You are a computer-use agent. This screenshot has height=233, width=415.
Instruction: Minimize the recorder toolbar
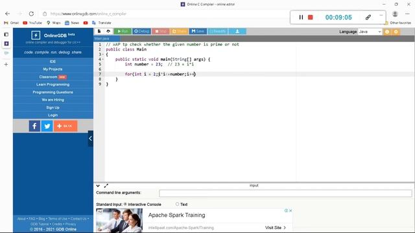click(381, 16)
